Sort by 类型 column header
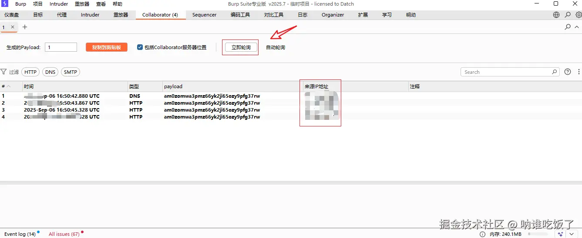This screenshot has width=582, height=238. coord(145,86)
